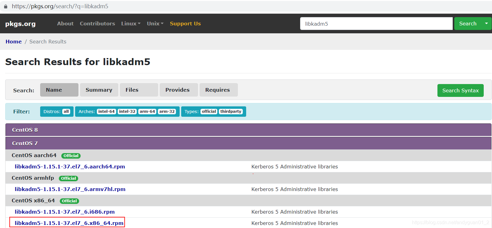Click CentOS armhfp repository heading
The height and width of the screenshot is (228, 492).
coord(33,178)
